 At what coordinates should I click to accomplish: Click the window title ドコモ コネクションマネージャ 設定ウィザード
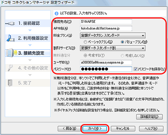pyautogui.click(x=38, y=2)
